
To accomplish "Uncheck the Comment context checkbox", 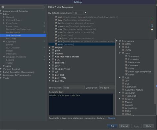I will click(x=127, y=65).
